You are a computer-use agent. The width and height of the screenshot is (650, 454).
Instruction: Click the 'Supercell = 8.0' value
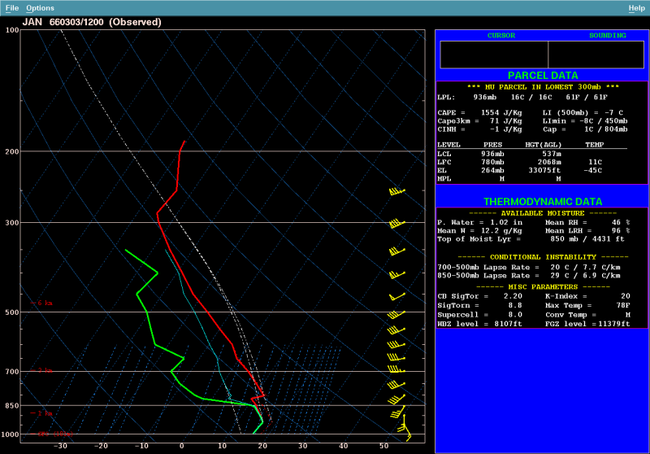pos(479,315)
